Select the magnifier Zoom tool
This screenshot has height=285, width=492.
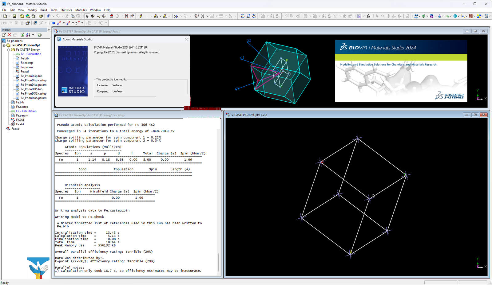[x=98, y=16]
